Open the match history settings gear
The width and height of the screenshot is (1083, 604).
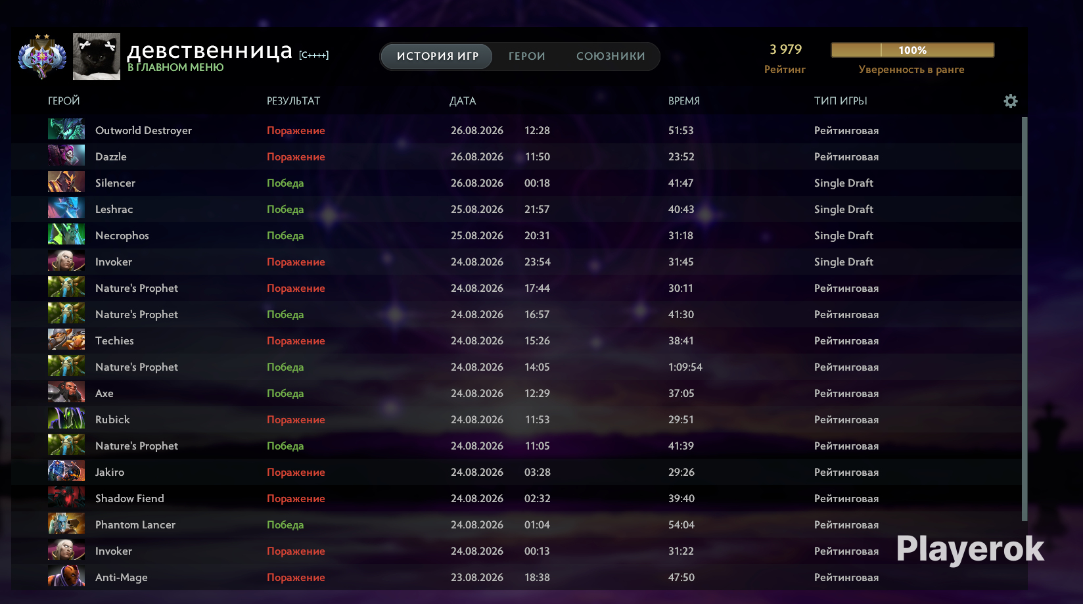1011,101
